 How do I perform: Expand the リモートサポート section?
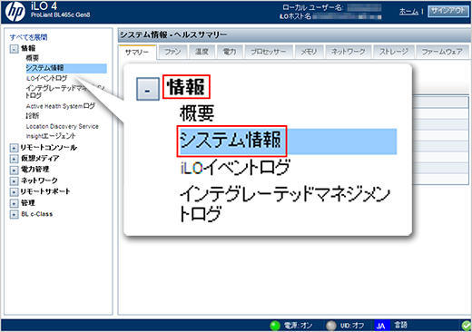pyautogui.click(x=14, y=192)
